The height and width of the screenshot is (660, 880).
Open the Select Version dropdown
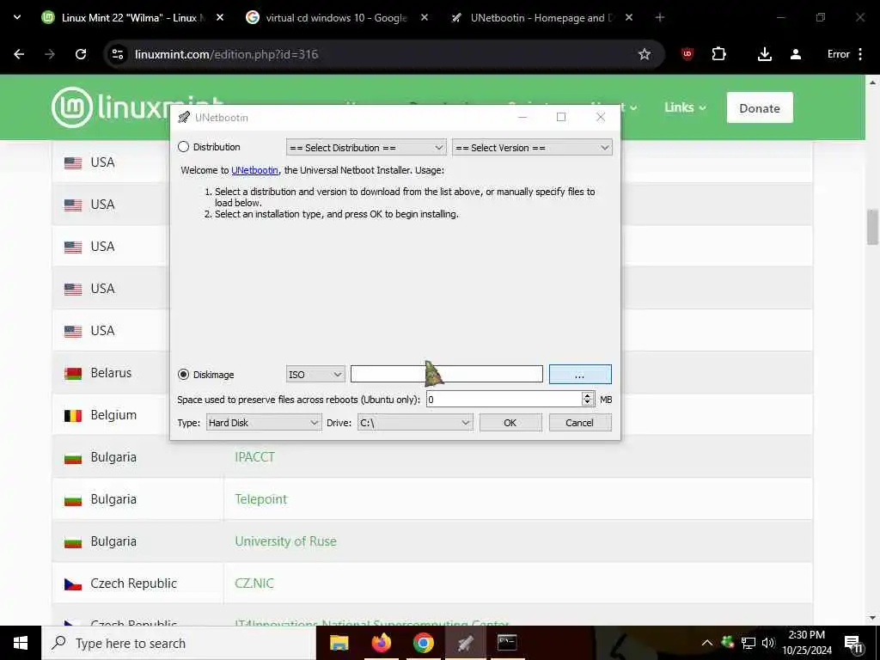(532, 148)
